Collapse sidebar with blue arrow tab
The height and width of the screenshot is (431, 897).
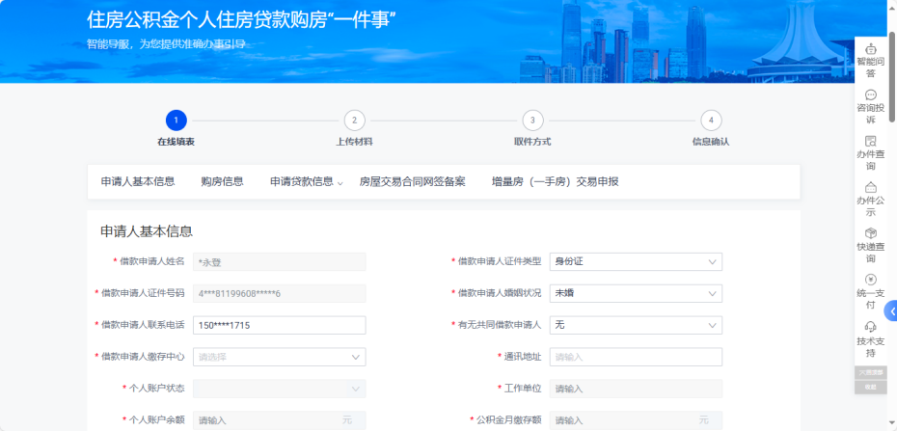(x=891, y=310)
